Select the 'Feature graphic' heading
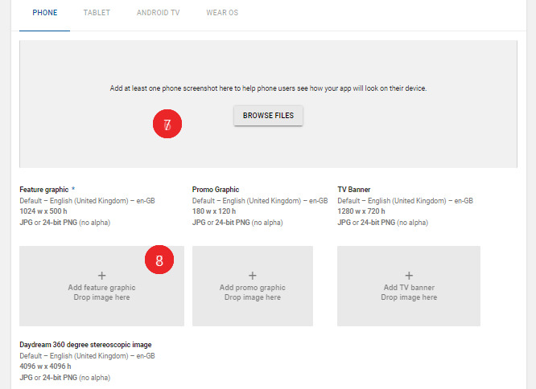The image size is (536, 389). [x=46, y=190]
